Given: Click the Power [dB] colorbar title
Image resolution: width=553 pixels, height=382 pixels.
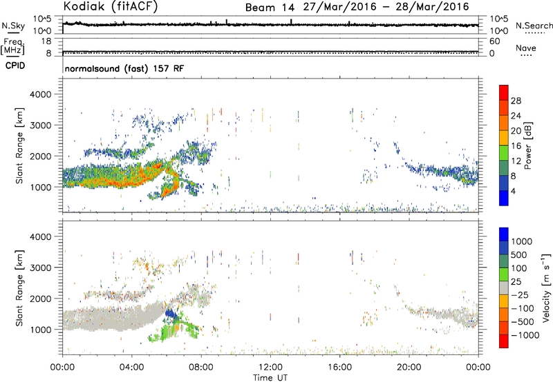Looking at the screenshot, I should click(x=528, y=145).
